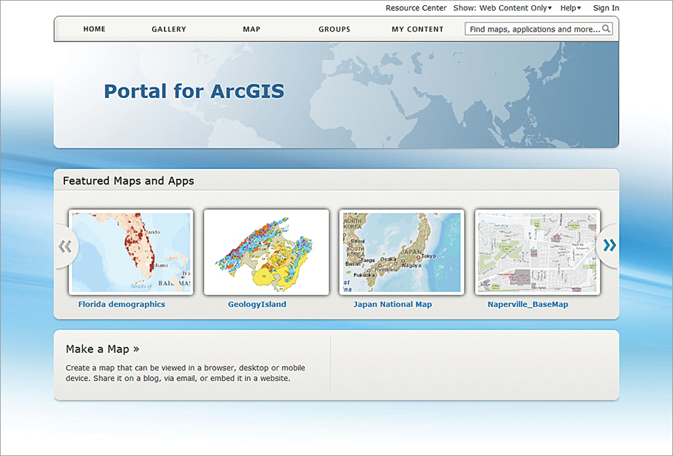Open the Japan National Map link
This screenshot has width=673, height=456.
click(x=392, y=304)
